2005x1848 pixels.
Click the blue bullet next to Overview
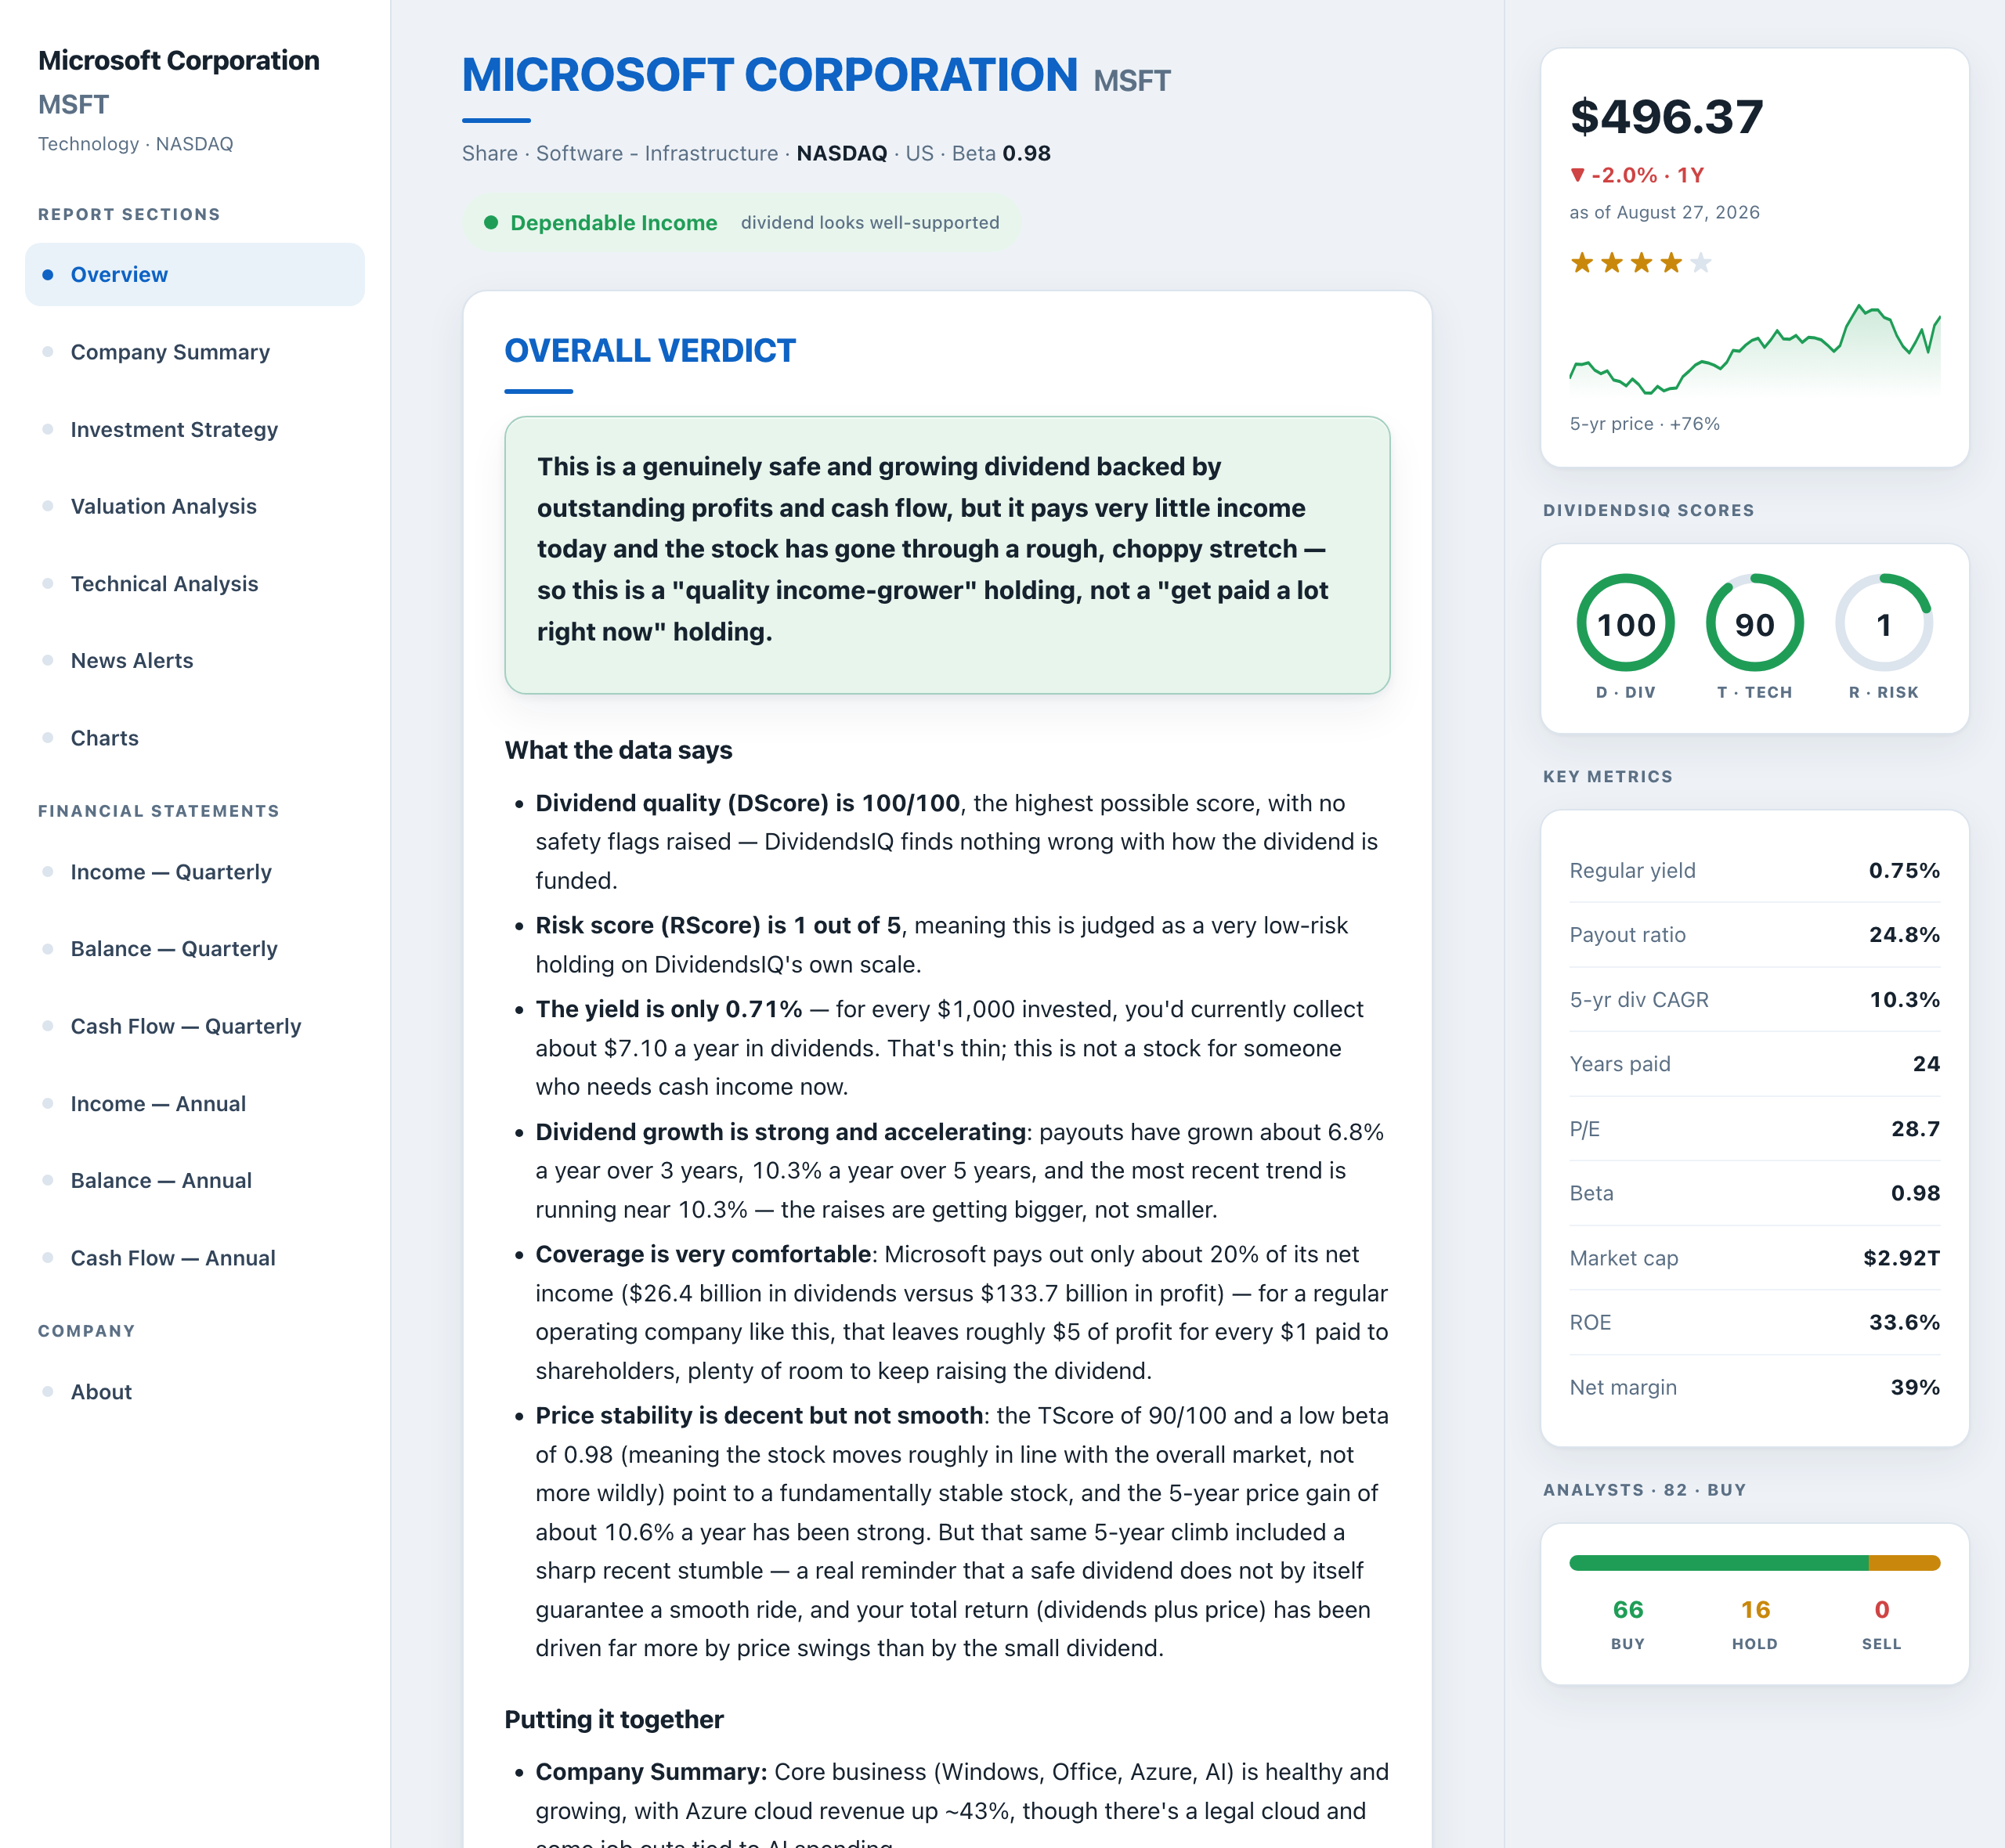click(47, 274)
